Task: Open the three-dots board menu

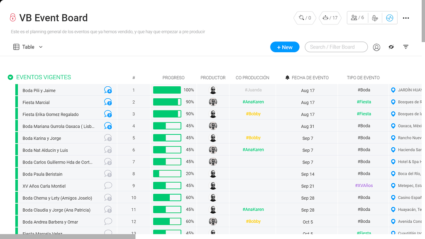Action: [x=406, y=18]
